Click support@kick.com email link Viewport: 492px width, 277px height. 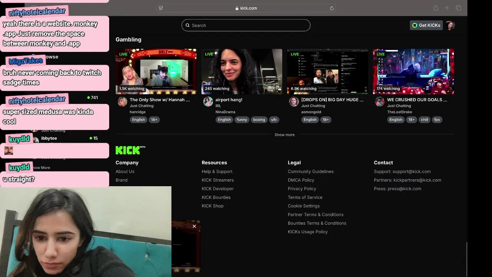[412, 172]
